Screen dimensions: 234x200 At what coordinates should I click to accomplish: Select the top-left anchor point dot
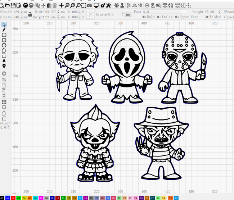pos(88,11)
